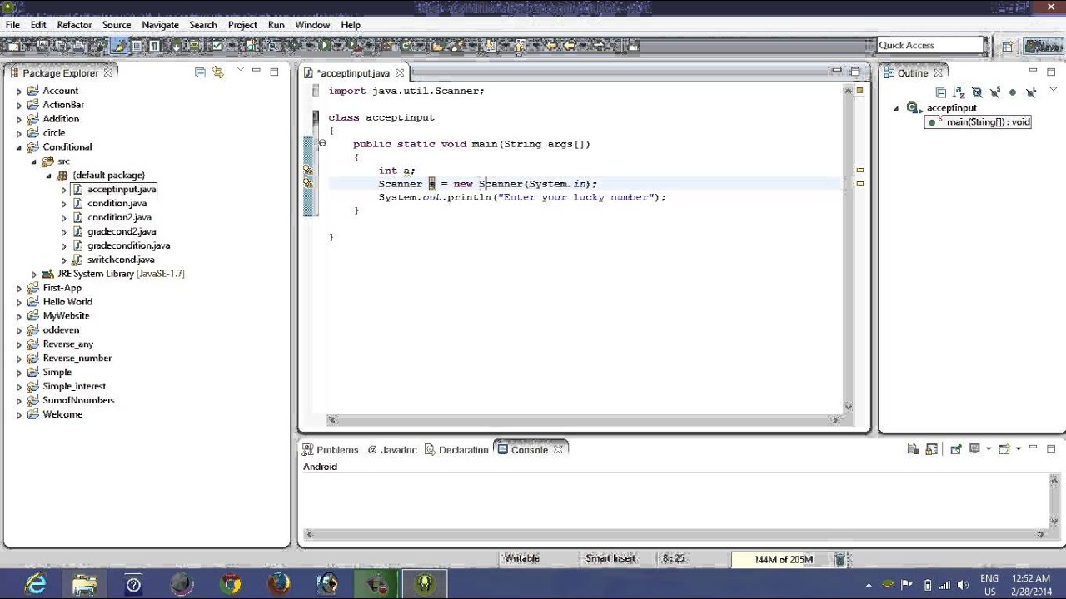Screen dimensions: 1066x599
Task: Collapse acceptinput class in Outline
Action: pos(897,108)
